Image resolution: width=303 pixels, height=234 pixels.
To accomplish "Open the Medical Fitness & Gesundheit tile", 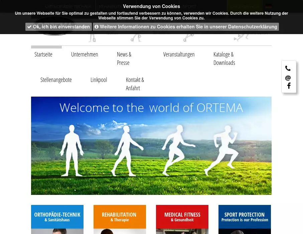I will (182, 217).
